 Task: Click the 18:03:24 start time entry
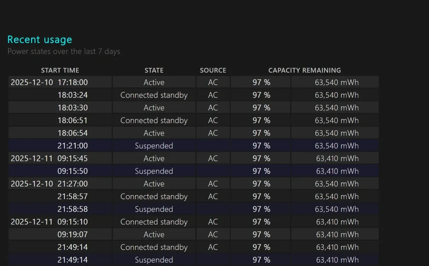pos(73,95)
